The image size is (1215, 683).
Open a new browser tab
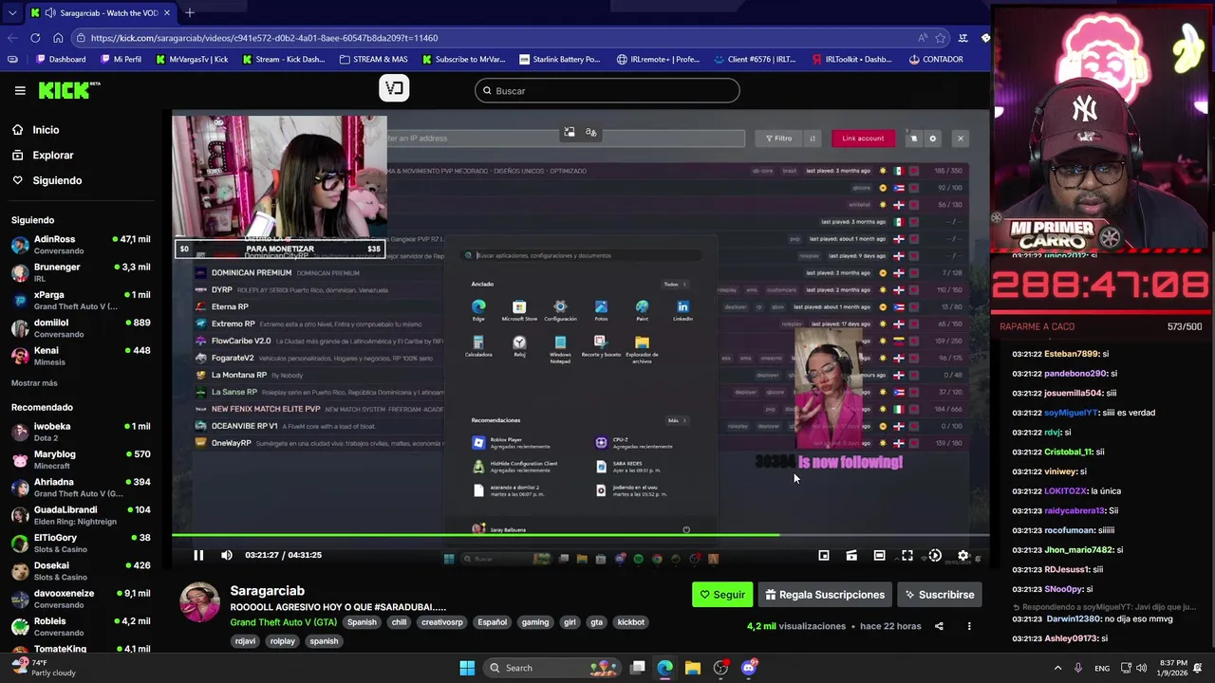tap(190, 12)
